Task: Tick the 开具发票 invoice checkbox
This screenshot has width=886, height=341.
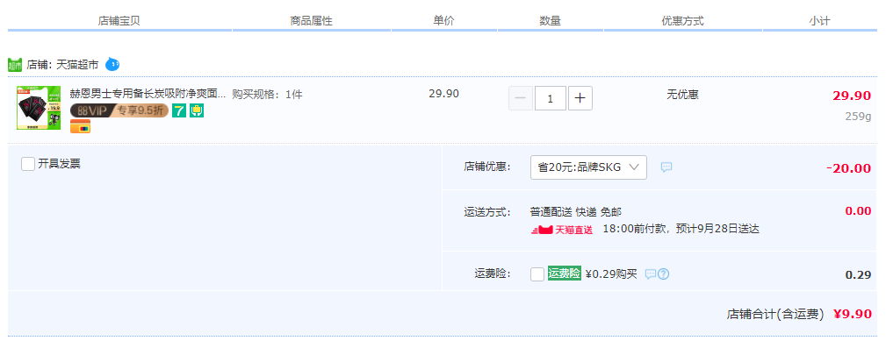Action: (28, 164)
